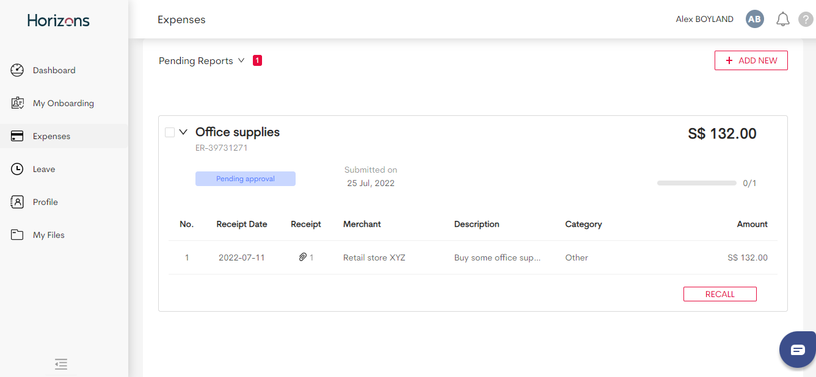Viewport: 816px width, 377px height.
Task: Click the approval progress bar
Action: click(697, 183)
